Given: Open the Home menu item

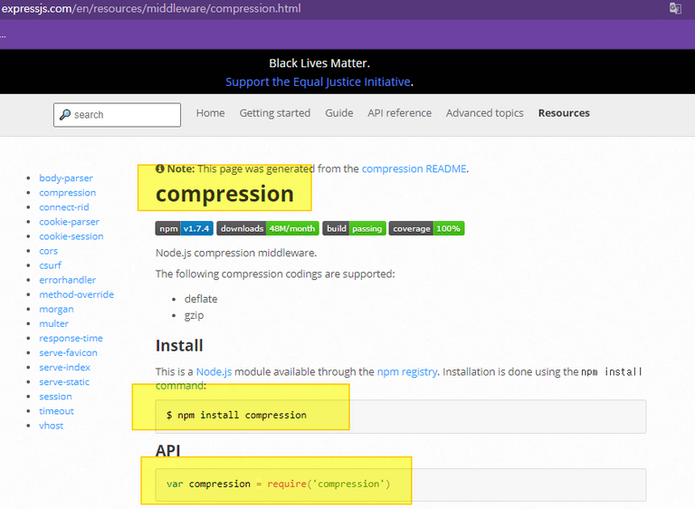Looking at the screenshot, I should (x=211, y=113).
